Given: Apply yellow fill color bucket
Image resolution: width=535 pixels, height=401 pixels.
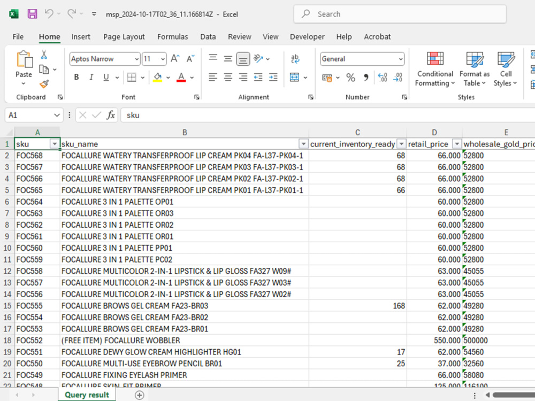Looking at the screenshot, I should click(158, 78).
